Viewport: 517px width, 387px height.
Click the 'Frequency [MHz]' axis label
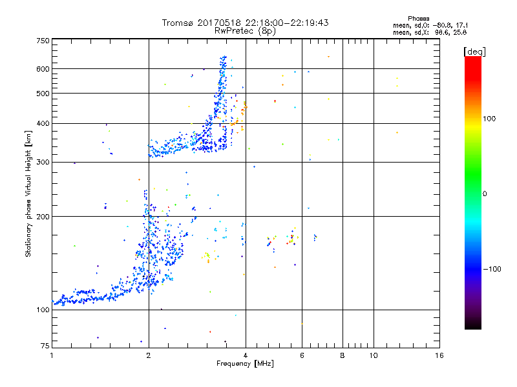coord(245,364)
